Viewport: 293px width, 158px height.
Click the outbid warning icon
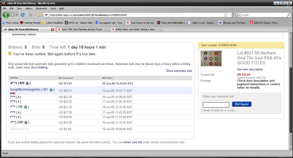coord(10,54)
